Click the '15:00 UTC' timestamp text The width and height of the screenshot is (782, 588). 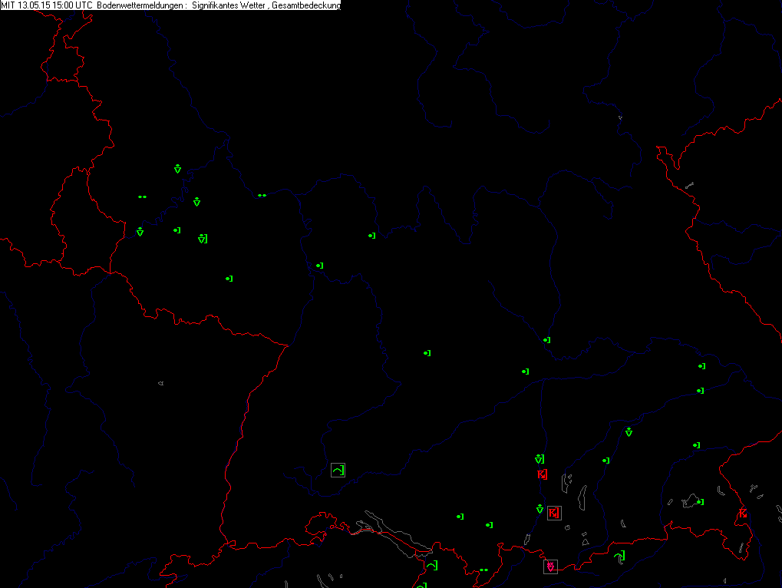(x=72, y=5)
